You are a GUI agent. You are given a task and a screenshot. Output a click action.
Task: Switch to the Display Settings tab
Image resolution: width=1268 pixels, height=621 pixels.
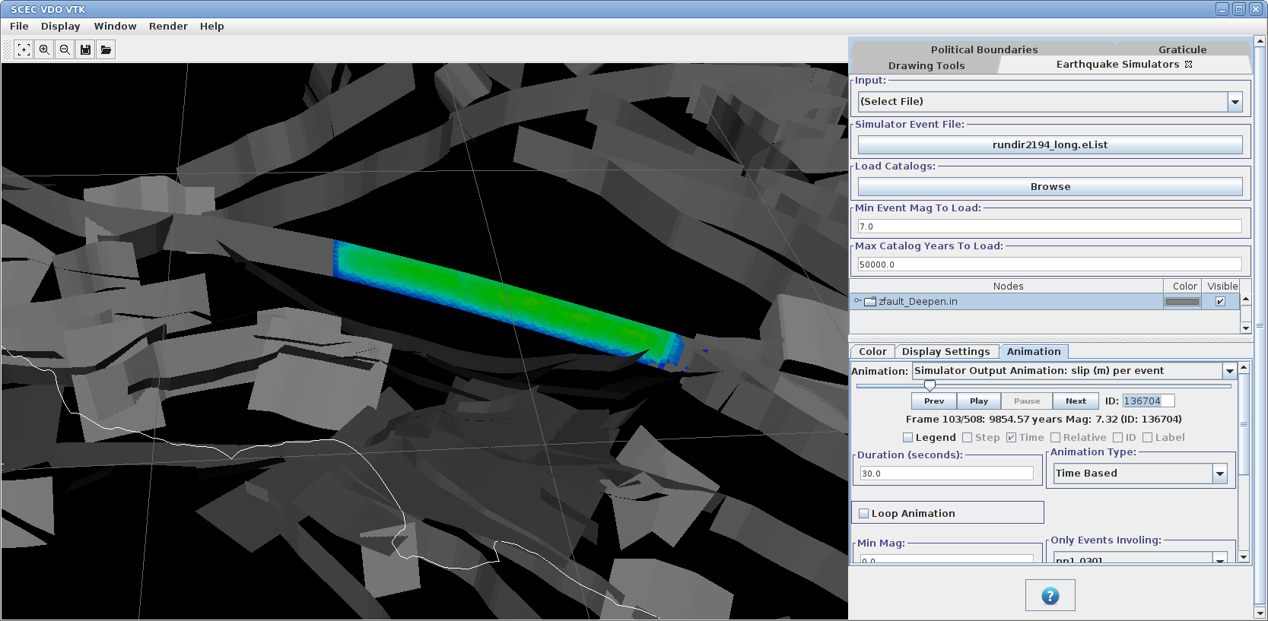pos(945,352)
